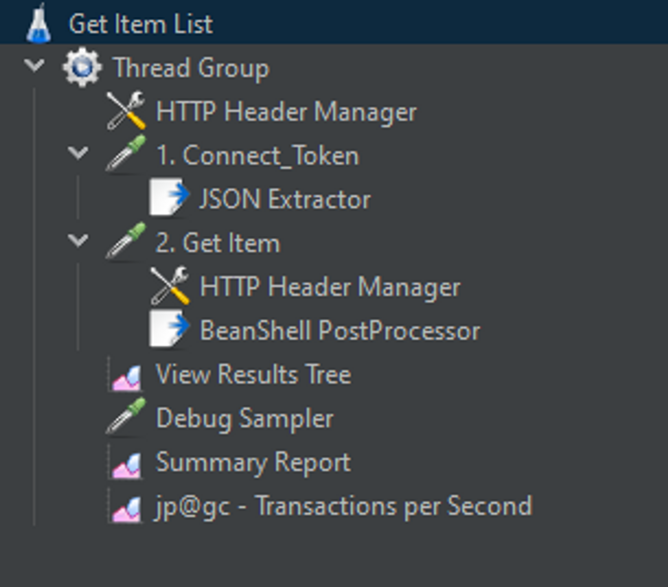Collapse the 2. Get Item node
The height and width of the screenshot is (587, 668).
78,240
